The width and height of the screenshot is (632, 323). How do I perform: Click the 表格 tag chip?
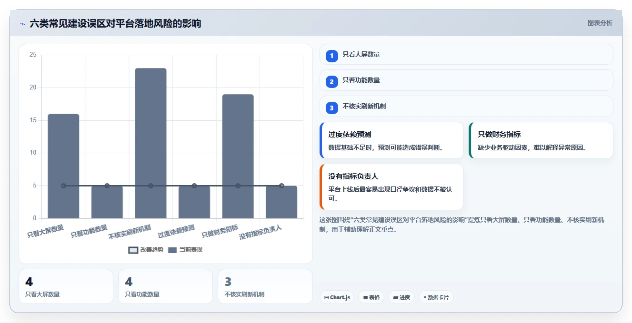(371, 297)
